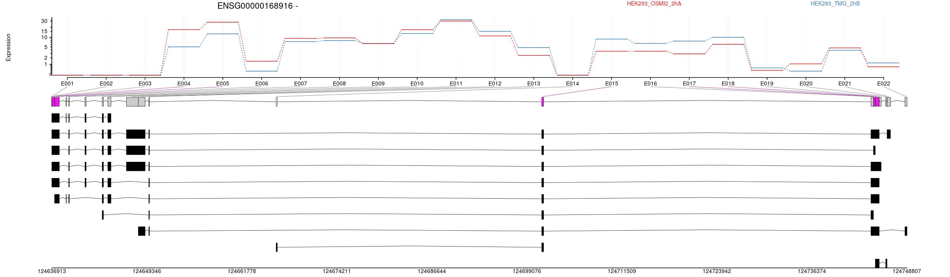Click genomic coordinate 124711509
Image resolution: width=950 pixels, height=277 pixels.
coord(622,271)
